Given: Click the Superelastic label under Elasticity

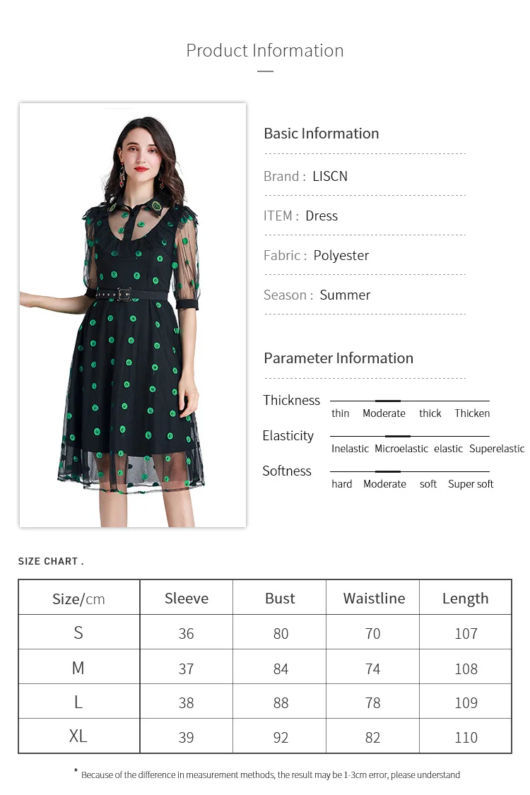Looking at the screenshot, I should pos(497,449).
